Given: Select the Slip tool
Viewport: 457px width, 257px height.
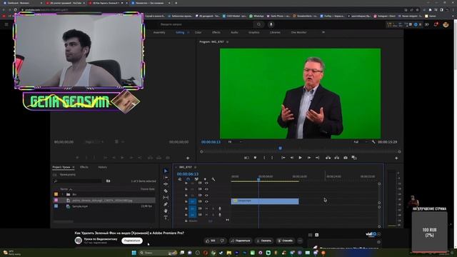Looking at the screenshot, I should [x=166, y=198].
